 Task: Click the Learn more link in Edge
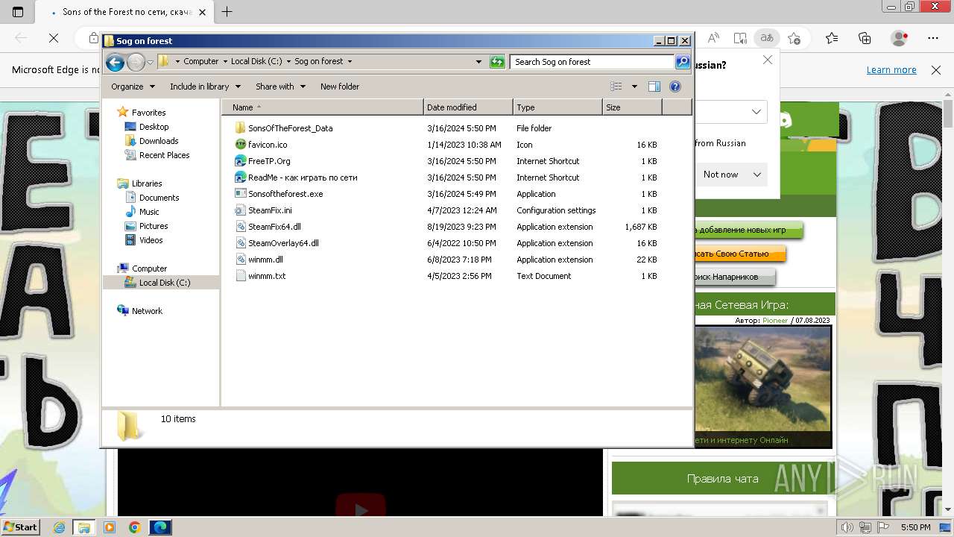point(891,70)
